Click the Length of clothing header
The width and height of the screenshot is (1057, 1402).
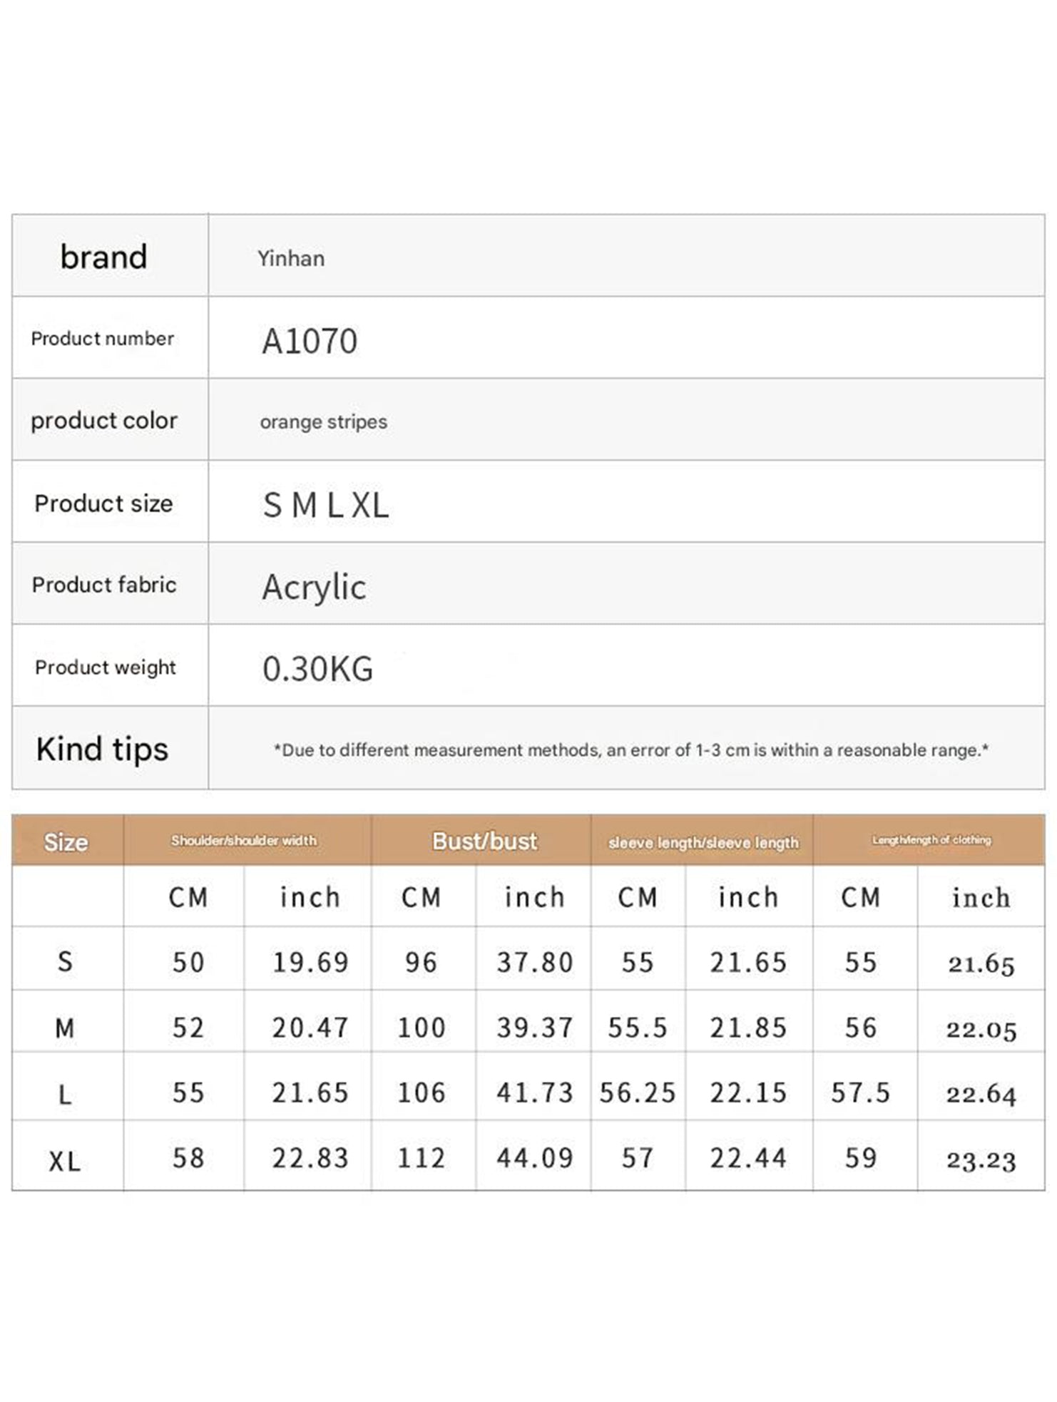point(931,840)
